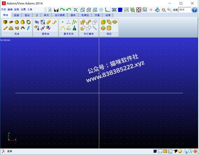The image size is (199, 155).
Task: Click the grid-dots working grid icon
Action: pos(114,10)
